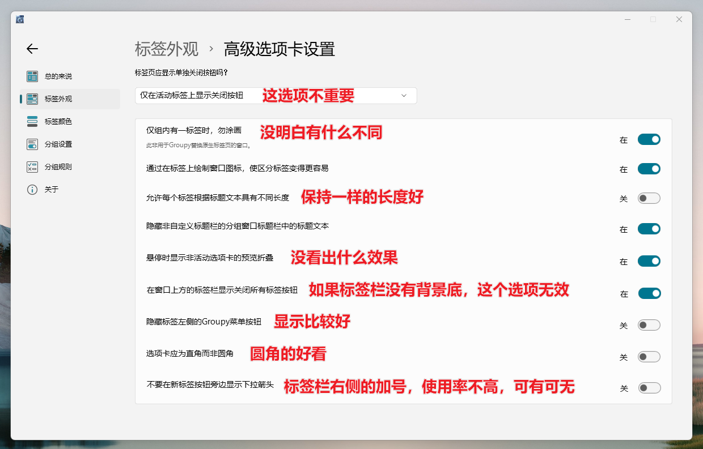Viewport: 703px width, 449px height.
Task: Click the back arrow icon
Action: click(32, 49)
